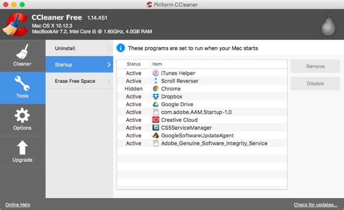Open the Cleaner section broom icon

point(22,52)
